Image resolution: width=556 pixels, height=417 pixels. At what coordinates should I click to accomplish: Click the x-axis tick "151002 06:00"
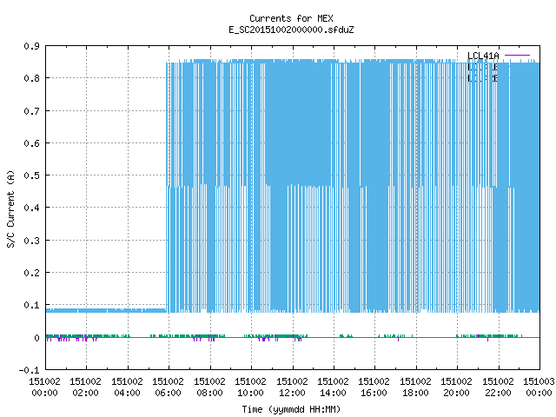(x=168, y=387)
